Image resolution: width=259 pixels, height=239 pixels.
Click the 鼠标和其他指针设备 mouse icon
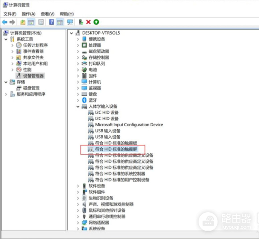(x=84, y=210)
